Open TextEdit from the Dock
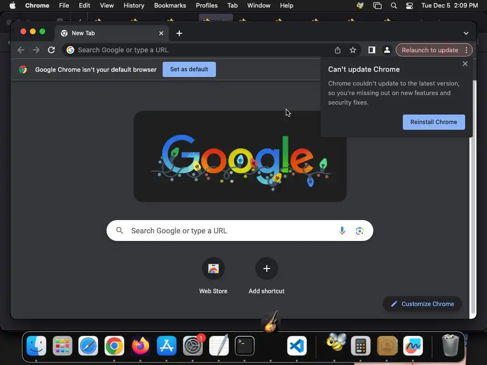The height and width of the screenshot is (365, 487). [x=219, y=346]
